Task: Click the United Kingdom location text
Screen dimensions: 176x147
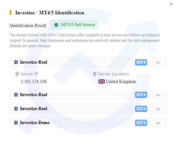Action: click(121, 81)
